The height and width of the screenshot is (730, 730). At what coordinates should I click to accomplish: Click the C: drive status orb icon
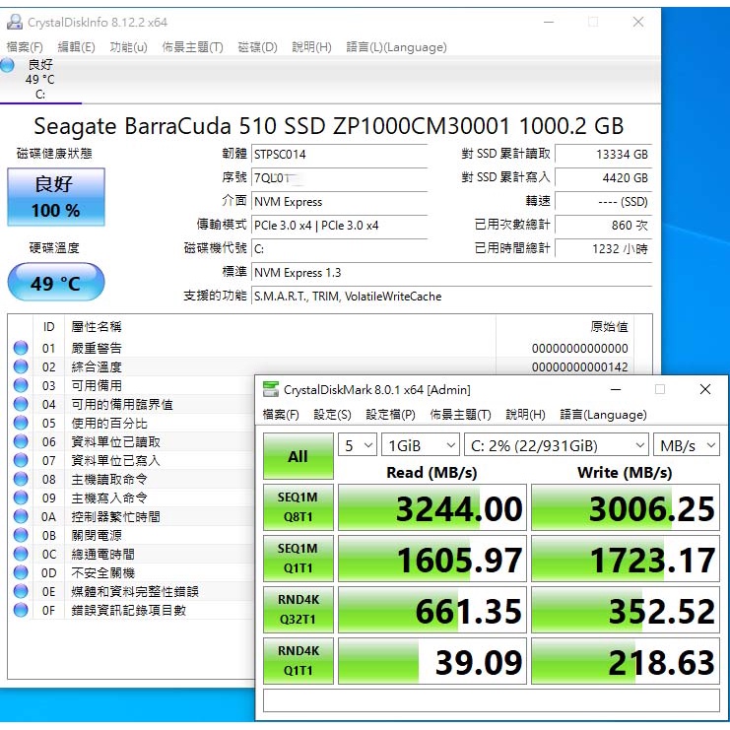[x=9, y=65]
